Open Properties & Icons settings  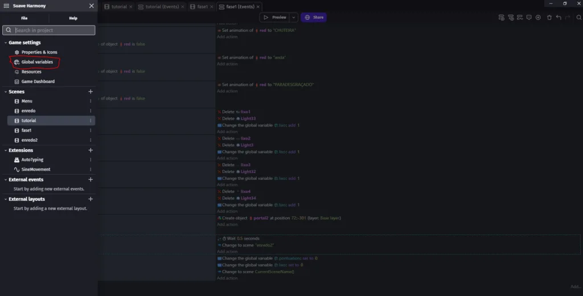39,52
